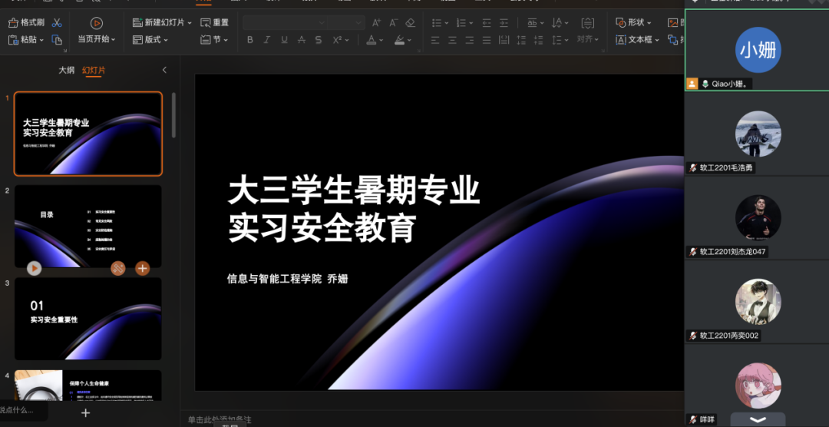Select slide 4 thumbnail 保障个人生命健康

click(88, 386)
